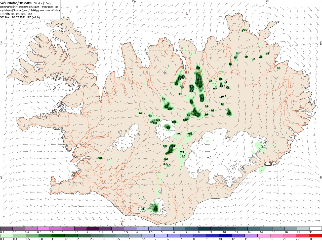Image resolution: width=322 pixels, height=241 pixels.
Task: Click the 2.2 precipitation value
Action: [177, 84]
